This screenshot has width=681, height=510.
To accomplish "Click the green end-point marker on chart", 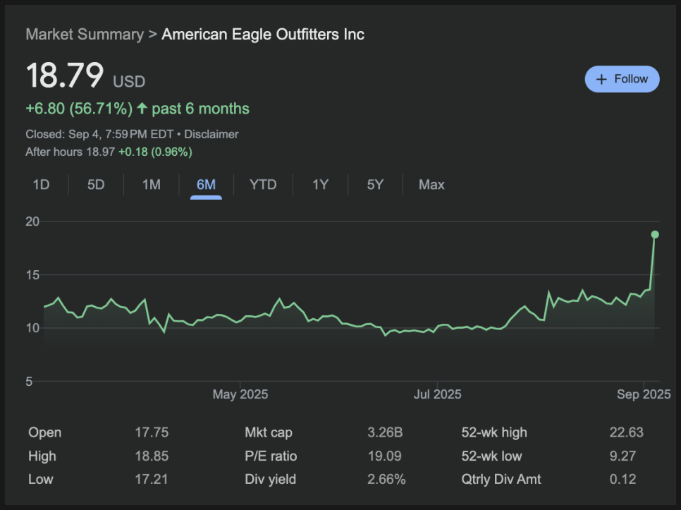I will [655, 235].
